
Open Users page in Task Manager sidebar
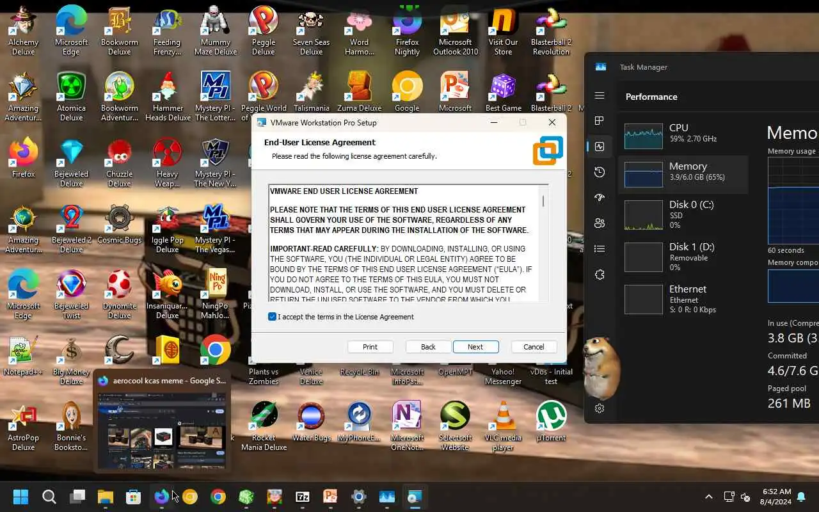pyautogui.click(x=600, y=223)
